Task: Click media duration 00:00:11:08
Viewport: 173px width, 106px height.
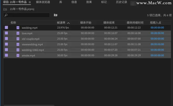Action: click(134, 44)
